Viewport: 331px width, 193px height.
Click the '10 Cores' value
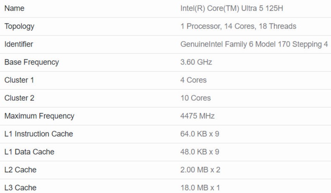point(195,98)
